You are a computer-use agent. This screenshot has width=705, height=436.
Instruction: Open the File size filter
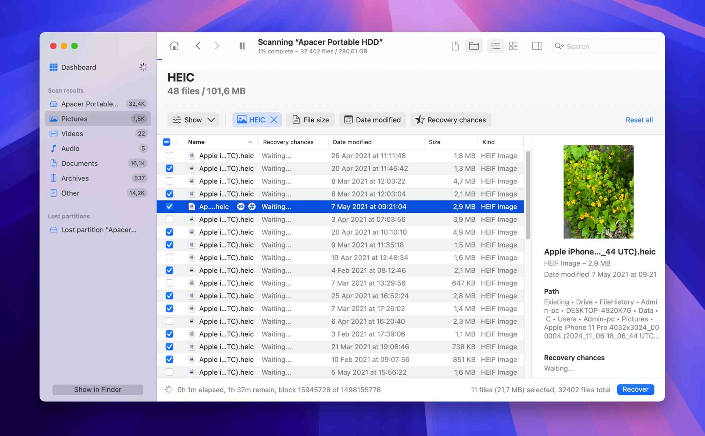(311, 120)
